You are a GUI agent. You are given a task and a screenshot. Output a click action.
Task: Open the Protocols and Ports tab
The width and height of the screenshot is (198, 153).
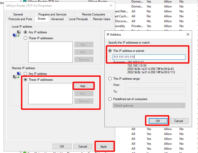click(20, 19)
